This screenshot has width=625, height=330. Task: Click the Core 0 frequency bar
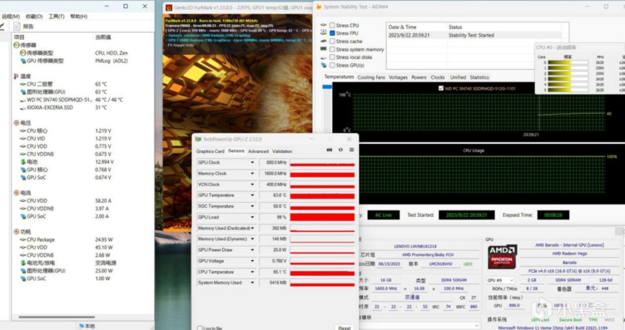pos(567,62)
